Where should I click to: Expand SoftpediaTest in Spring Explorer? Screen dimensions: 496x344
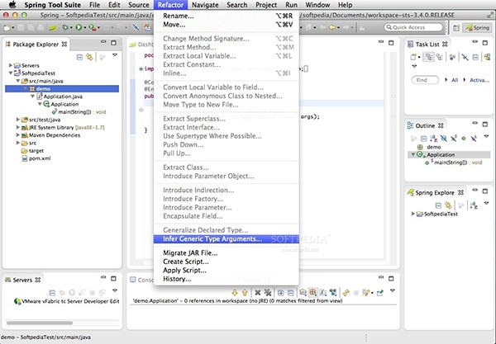(x=413, y=214)
